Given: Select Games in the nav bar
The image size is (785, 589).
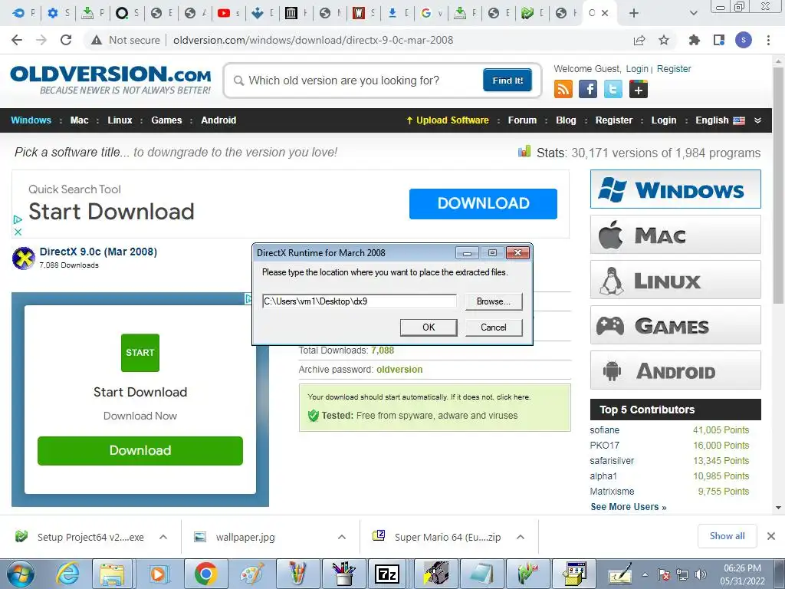Looking at the screenshot, I should click(x=166, y=120).
